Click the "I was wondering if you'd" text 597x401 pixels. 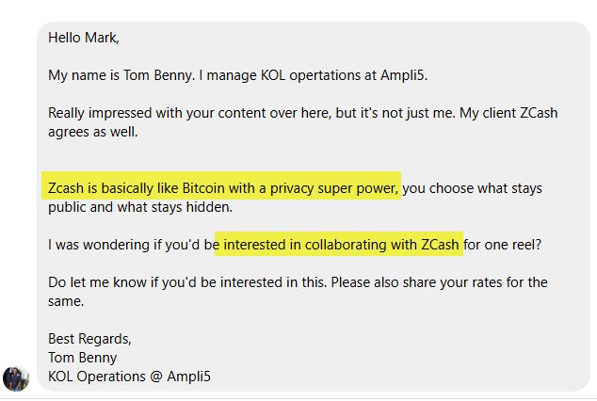point(130,245)
